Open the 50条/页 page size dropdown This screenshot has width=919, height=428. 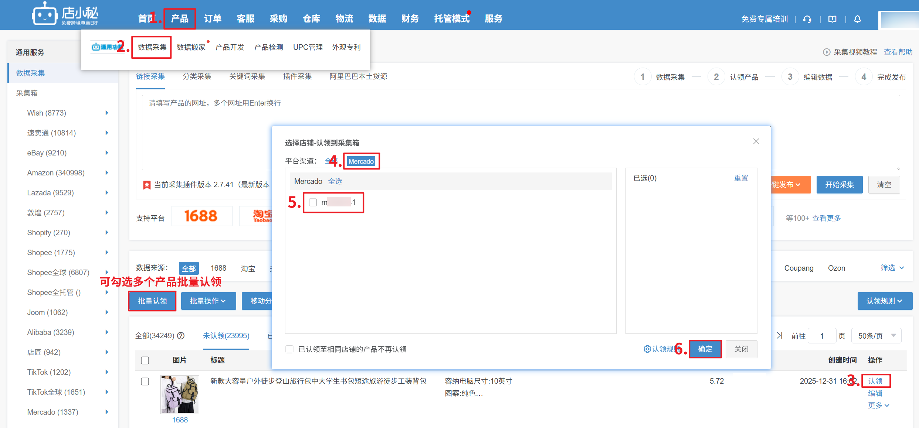pos(876,336)
